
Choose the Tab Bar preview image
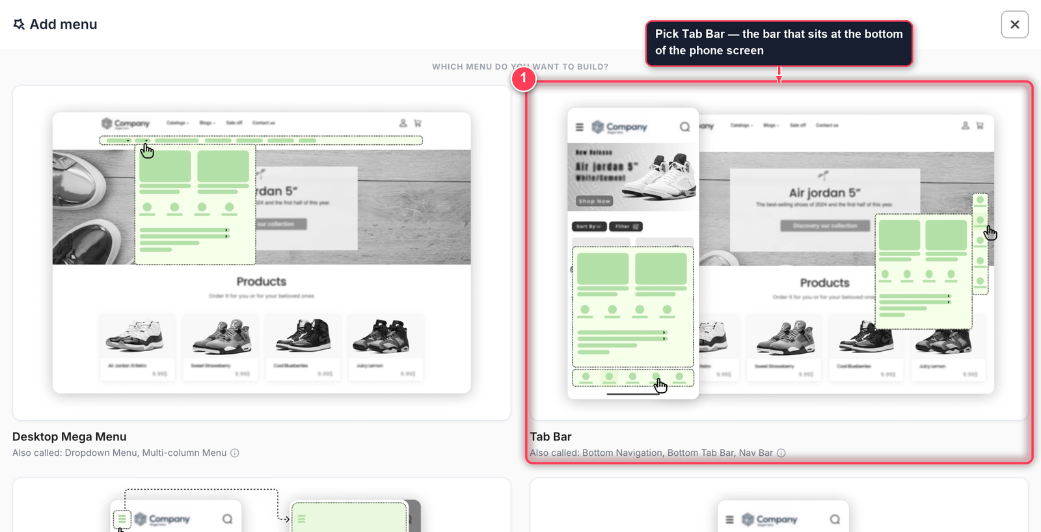pyautogui.click(x=779, y=253)
